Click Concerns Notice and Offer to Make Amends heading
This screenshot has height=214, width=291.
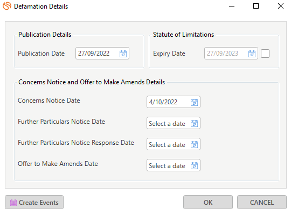point(92,82)
